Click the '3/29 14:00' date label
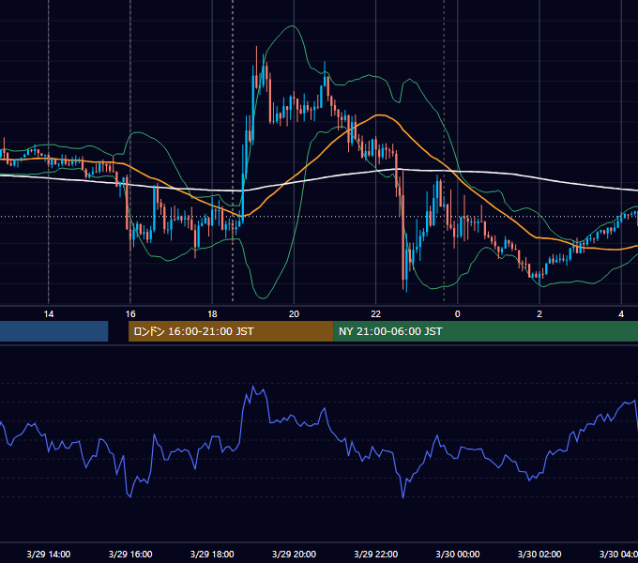Viewport: 638px width, 563px height. point(49,554)
